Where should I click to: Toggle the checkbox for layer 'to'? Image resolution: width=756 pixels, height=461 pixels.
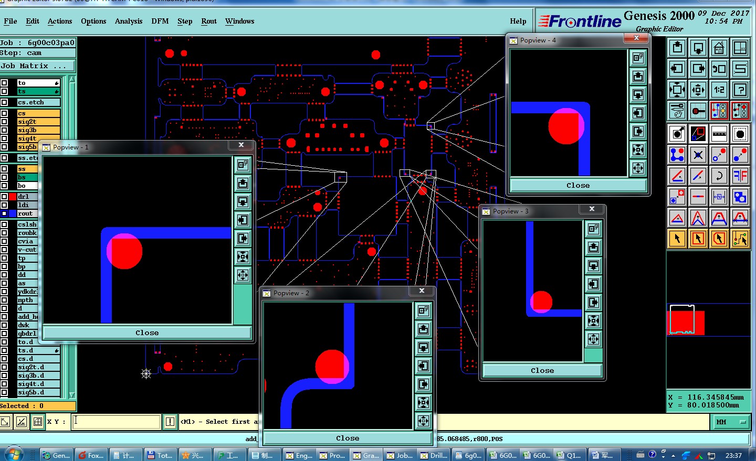pos(4,83)
